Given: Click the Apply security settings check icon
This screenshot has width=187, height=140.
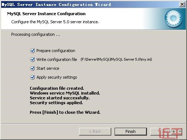Looking at the screenshot, I should pyautogui.click(x=32, y=77).
